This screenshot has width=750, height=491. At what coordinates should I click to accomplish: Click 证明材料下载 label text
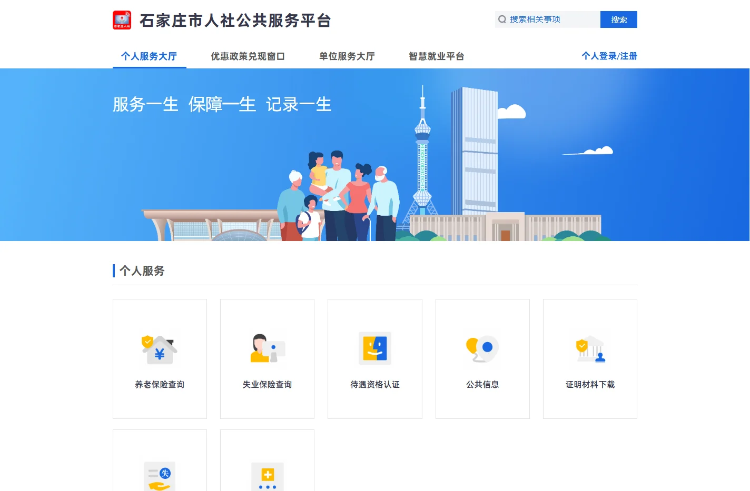point(590,385)
